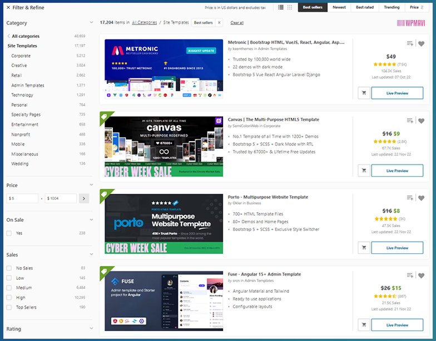Select the Nonprofit category
Screen dimensions: 436x341
[x=21, y=134]
